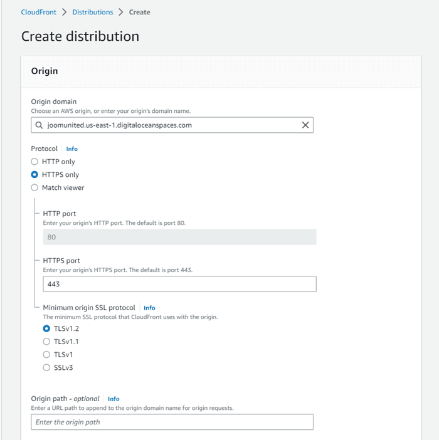
Task: Choose Match viewer protocol option
Action: point(35,187)
